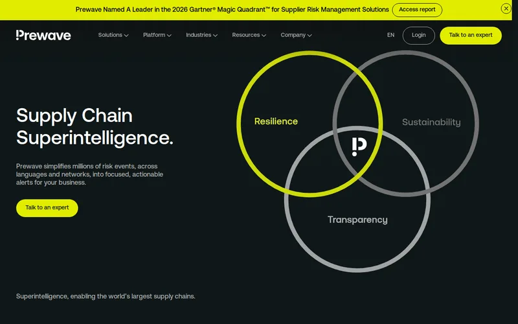Open the Resources menu
Viewport: 518px width, 324px height.
point(249,35)
